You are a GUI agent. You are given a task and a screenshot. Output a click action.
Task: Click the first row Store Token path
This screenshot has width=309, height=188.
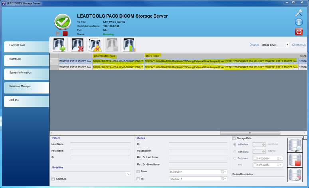(x=221, y=62)
